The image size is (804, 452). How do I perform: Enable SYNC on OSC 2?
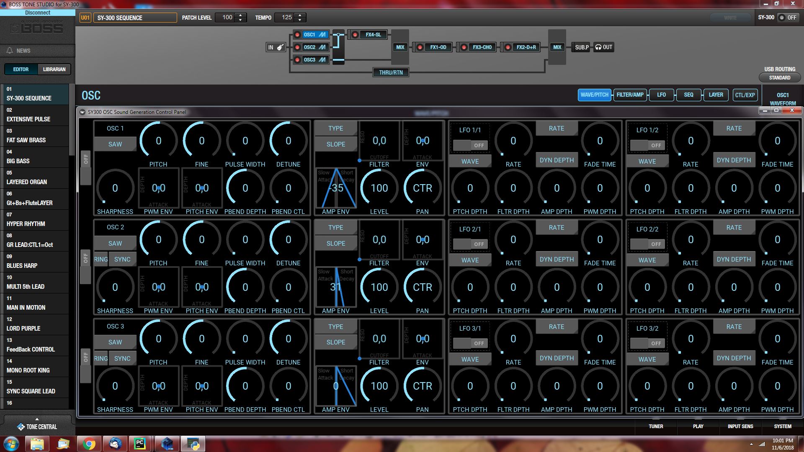click(x=122, y=259)
